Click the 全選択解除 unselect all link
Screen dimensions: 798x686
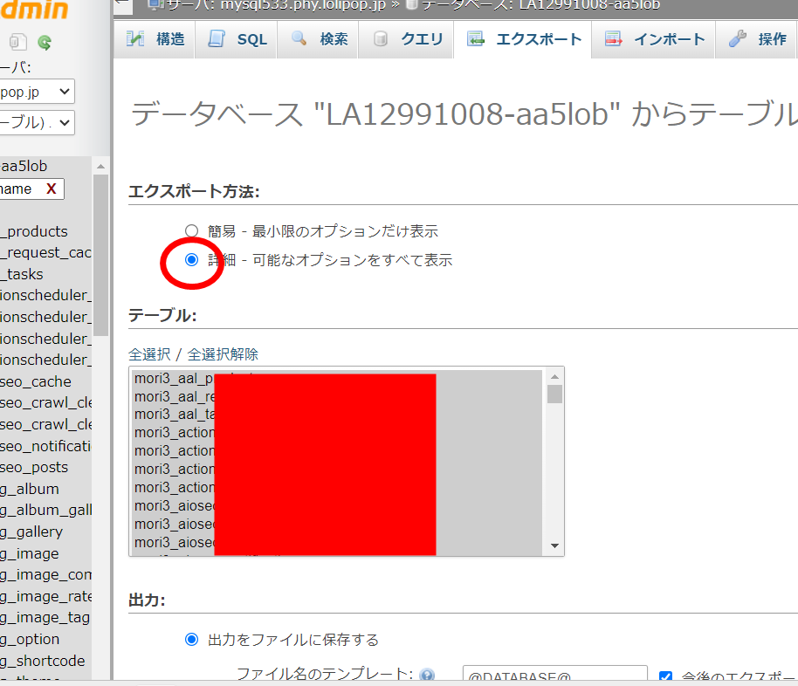223,354
